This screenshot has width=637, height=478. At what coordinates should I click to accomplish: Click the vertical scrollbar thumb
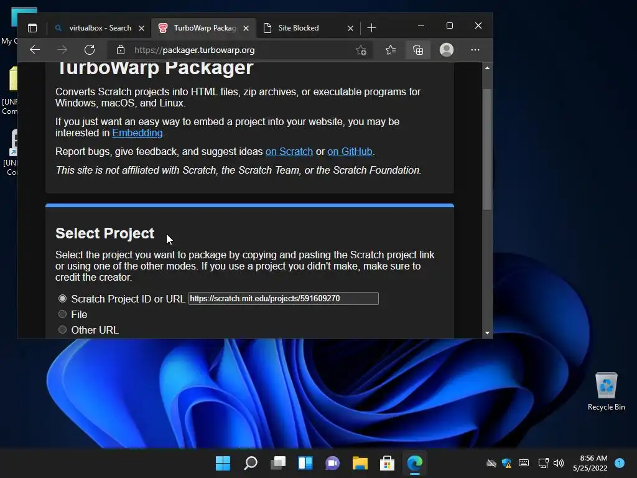[x=487, y=149]
